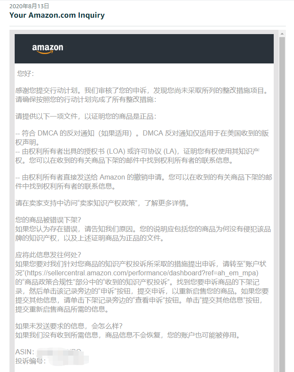294x372 pixels.
Task: Click the "账户状况" quoted text
Action: [x=141, y=268]
